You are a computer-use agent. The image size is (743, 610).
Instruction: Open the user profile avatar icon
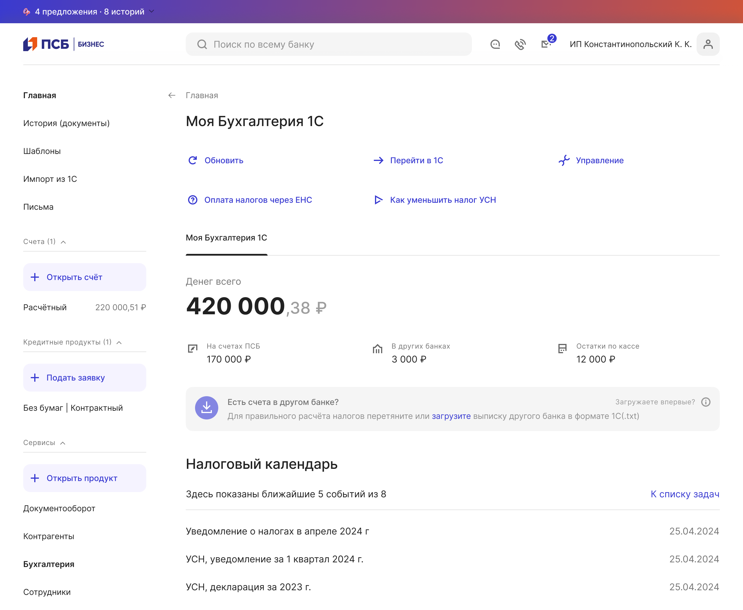708,44
